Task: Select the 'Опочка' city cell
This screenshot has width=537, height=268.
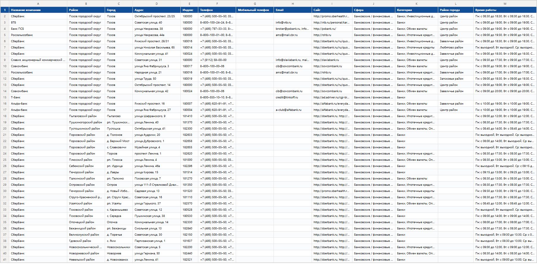Action: coord(119,222)
